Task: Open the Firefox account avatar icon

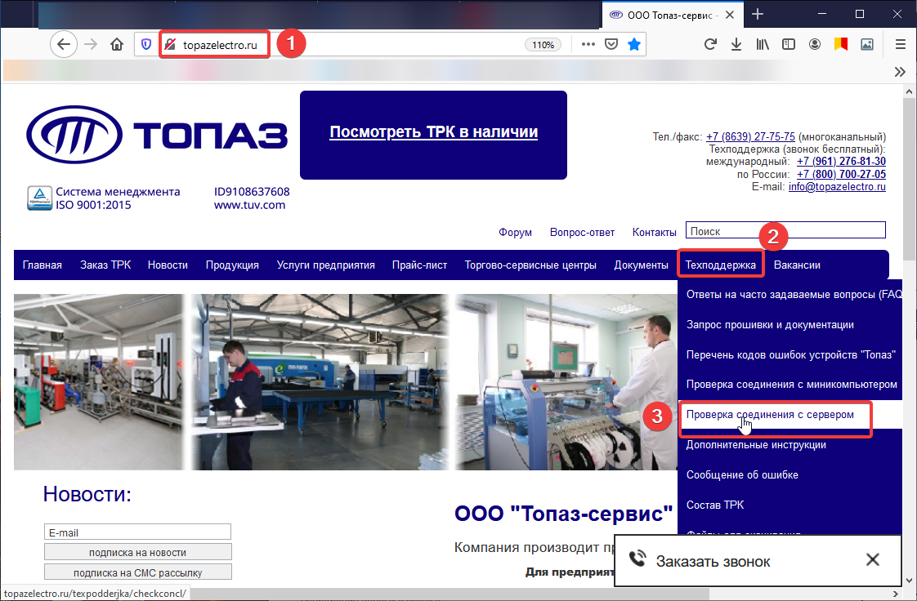Action: pyautogui.click(x=815, y=44)
